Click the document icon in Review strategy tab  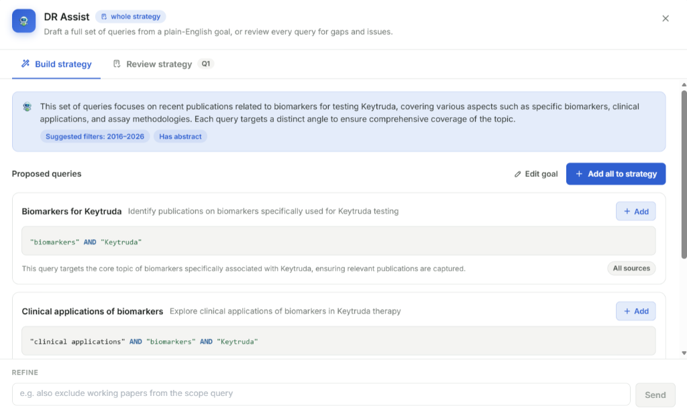coord(117,64)
